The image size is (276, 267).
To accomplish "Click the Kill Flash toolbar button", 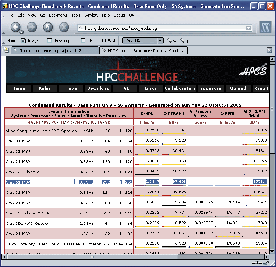I will tap(109, 41).
